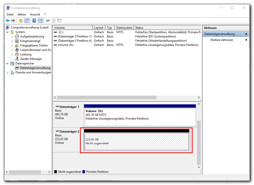Go forward with the gray arrow

pos(13,21)
